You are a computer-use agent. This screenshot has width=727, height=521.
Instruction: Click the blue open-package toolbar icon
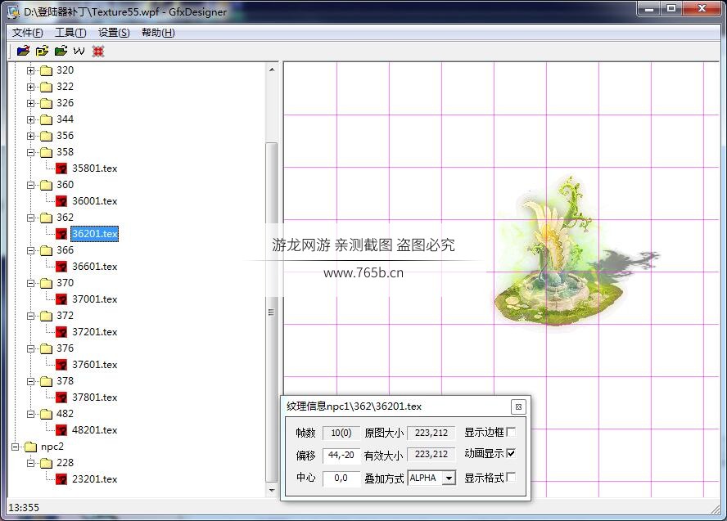click(x=23, y=51)
